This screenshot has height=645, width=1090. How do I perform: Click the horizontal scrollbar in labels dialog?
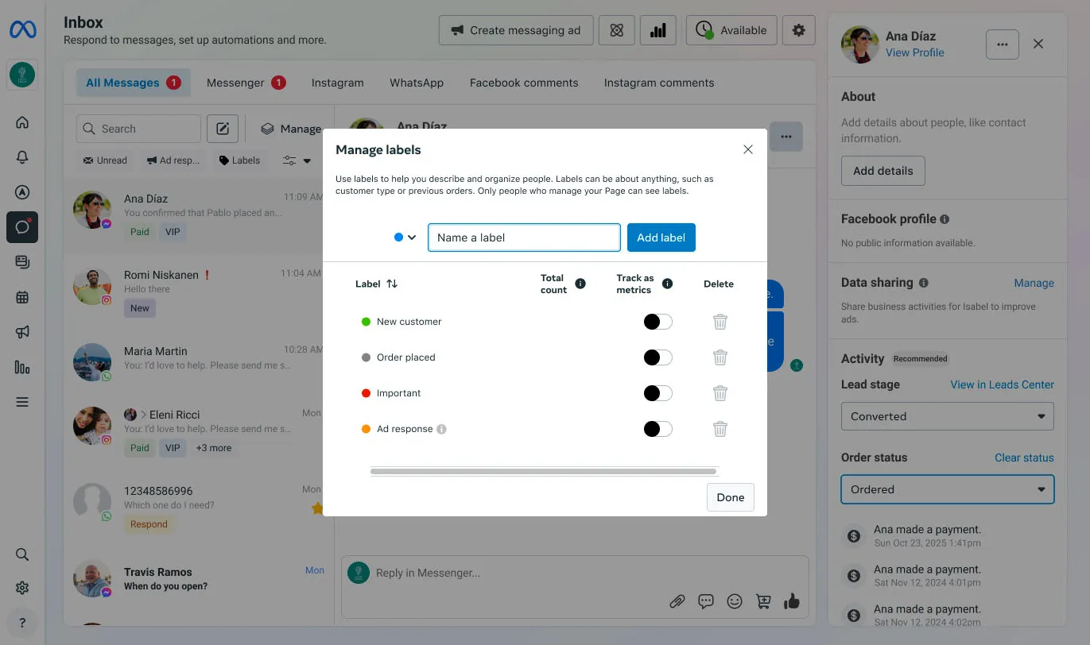click(544, 471)
